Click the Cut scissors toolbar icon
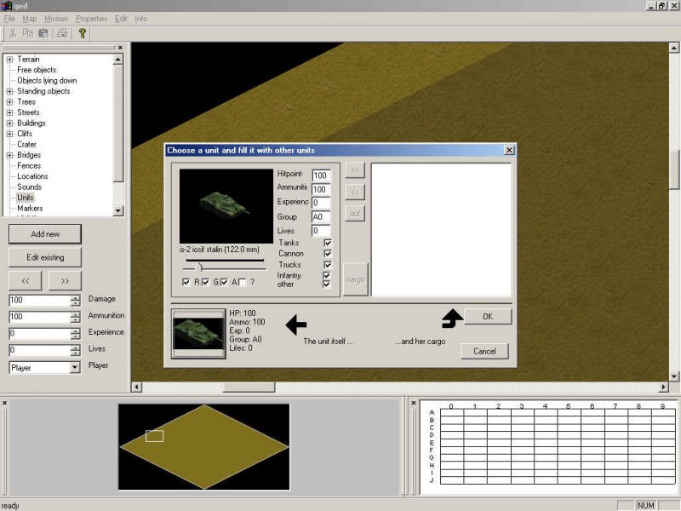This screenshot has height=511, width=681. tap(13, 34)
